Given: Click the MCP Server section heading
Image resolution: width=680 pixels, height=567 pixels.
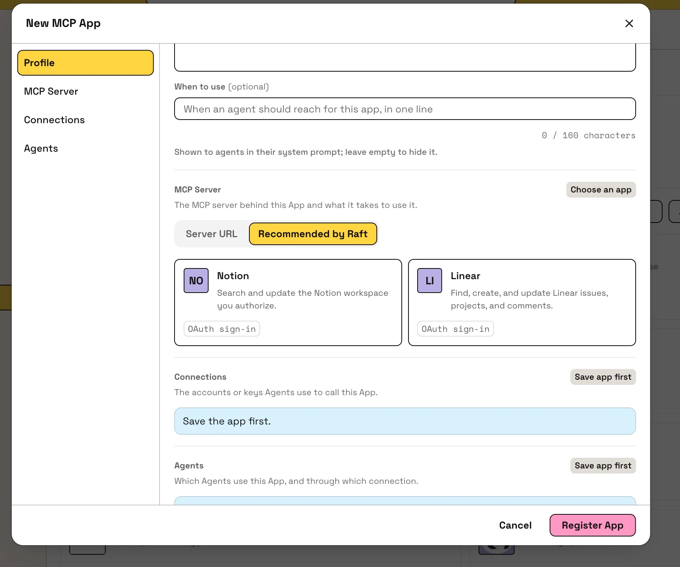Looking at the screenshot, I should point(198,190).
